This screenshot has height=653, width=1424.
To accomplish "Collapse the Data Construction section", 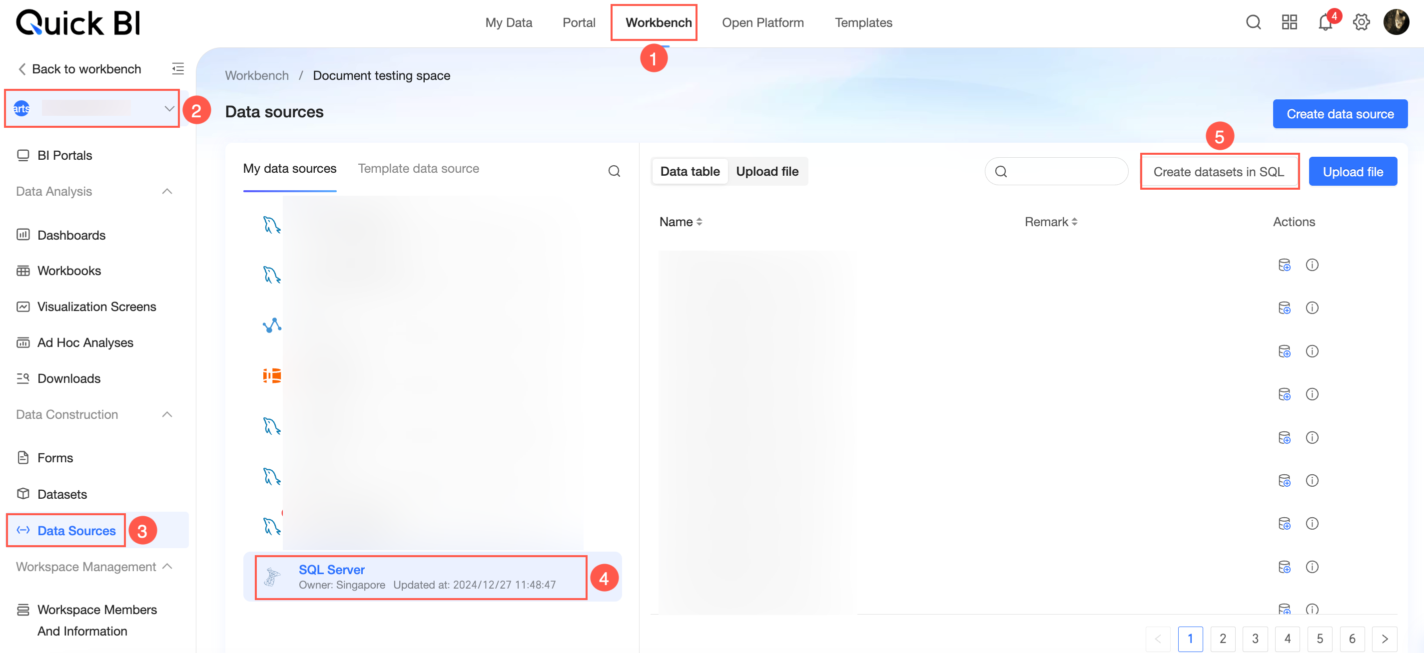I will click(x=167, y=414).
